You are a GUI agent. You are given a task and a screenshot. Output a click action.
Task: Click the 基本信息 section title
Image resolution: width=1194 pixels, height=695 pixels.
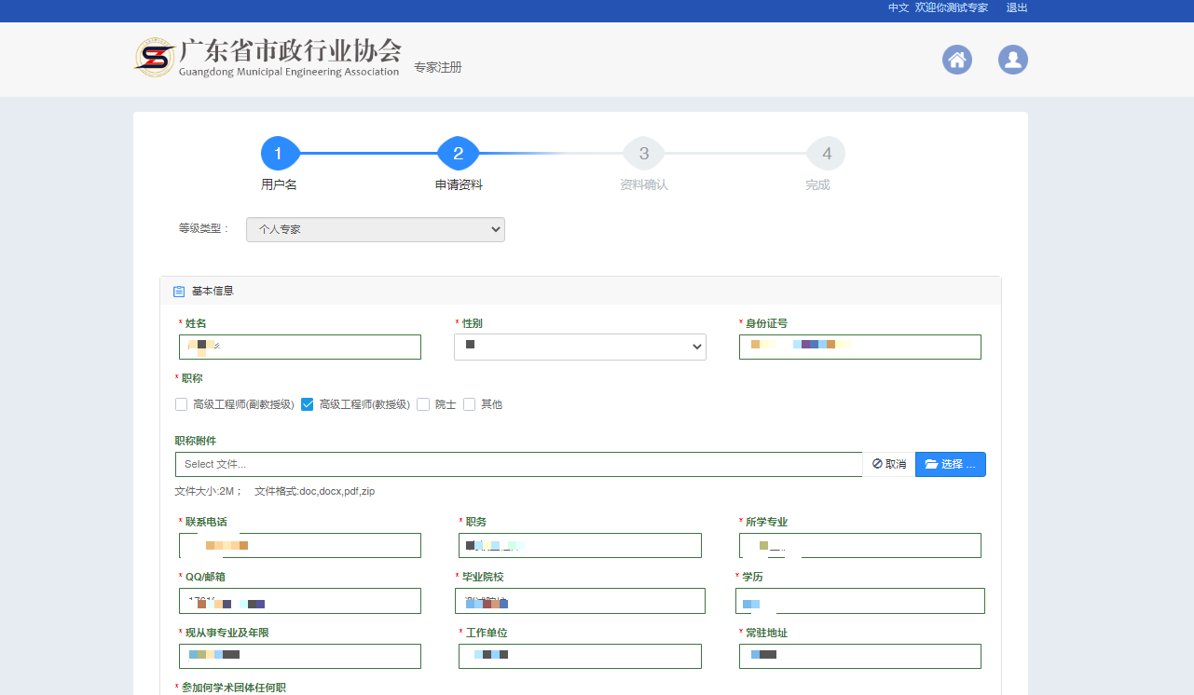[213, 291]
